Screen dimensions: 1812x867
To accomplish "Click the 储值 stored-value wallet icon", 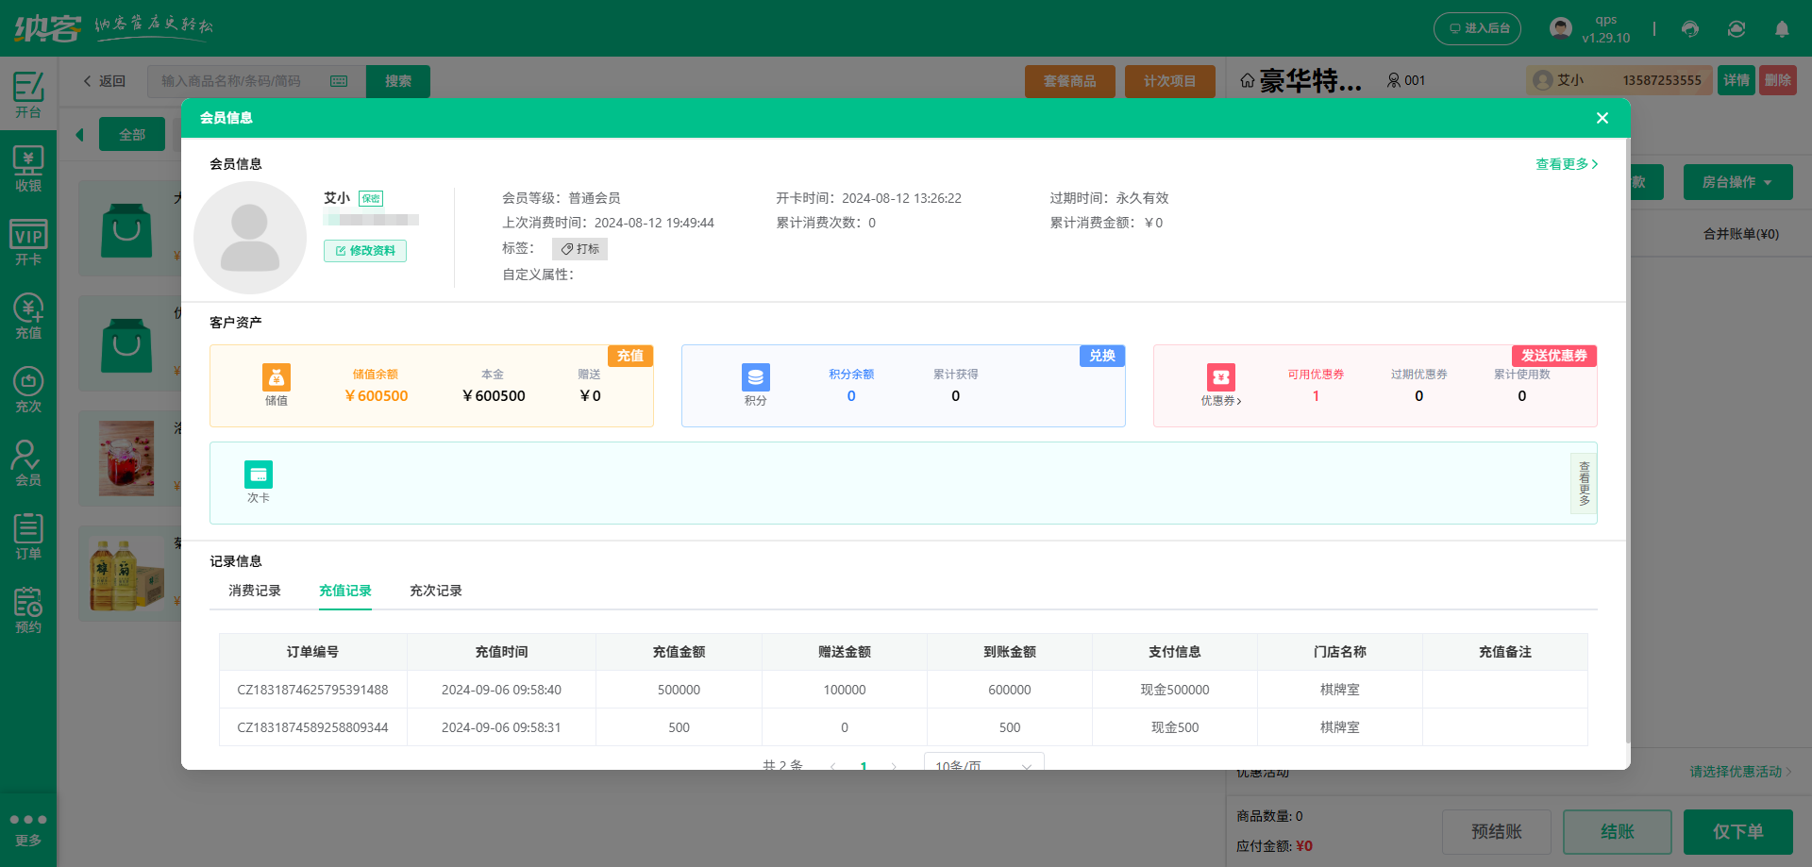I will tap(277, 377).
